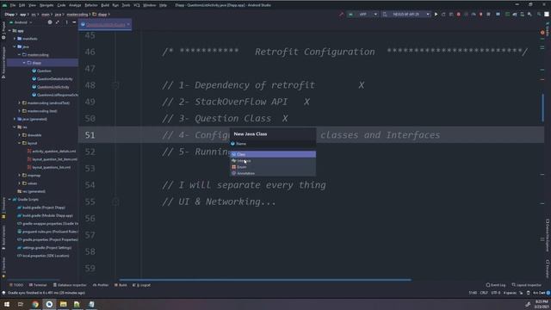This screenshot has height=310, width=551.
Task: Open the TODO tool window tab
Action: coord(16,285)
